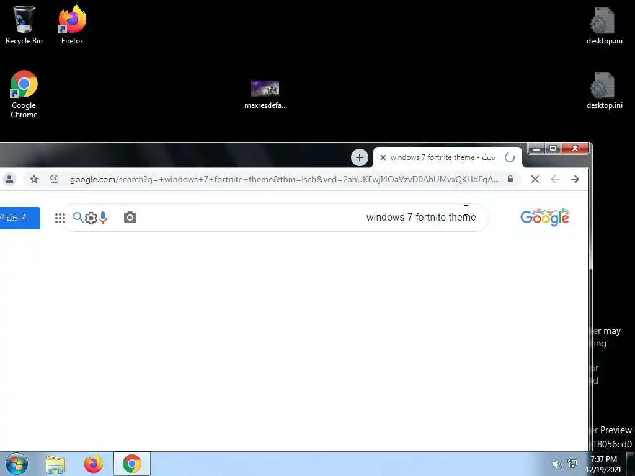This screenshot has width=635, height=476.
Task: Maximize the Chrome window
Action: tap(553, 149)
